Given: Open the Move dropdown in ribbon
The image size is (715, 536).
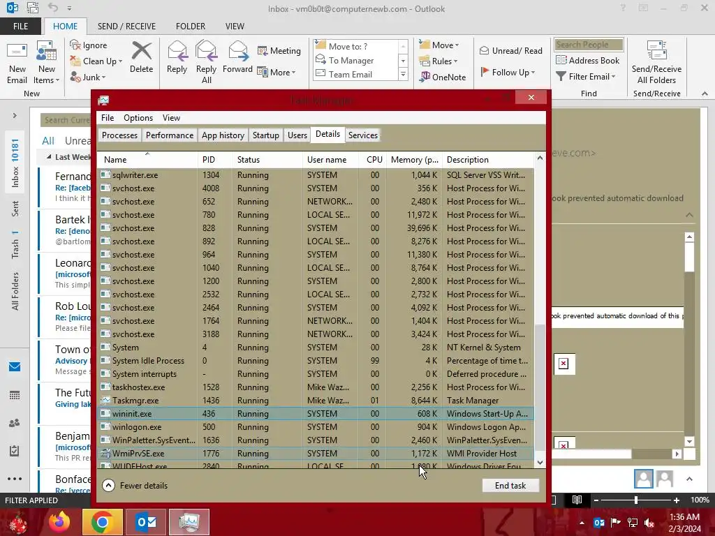Looking at the screenshot, I should [x=439, y=45].
